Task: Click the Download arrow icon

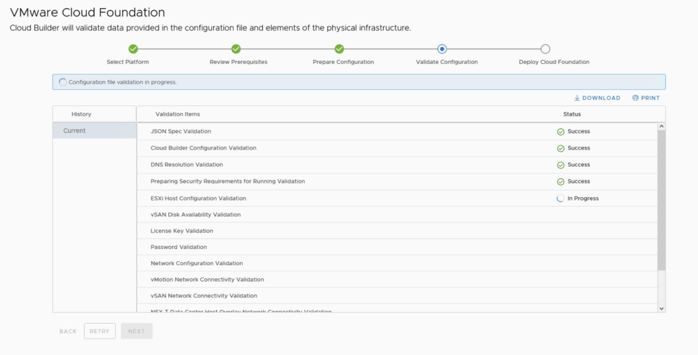Action: pos(577,98)
